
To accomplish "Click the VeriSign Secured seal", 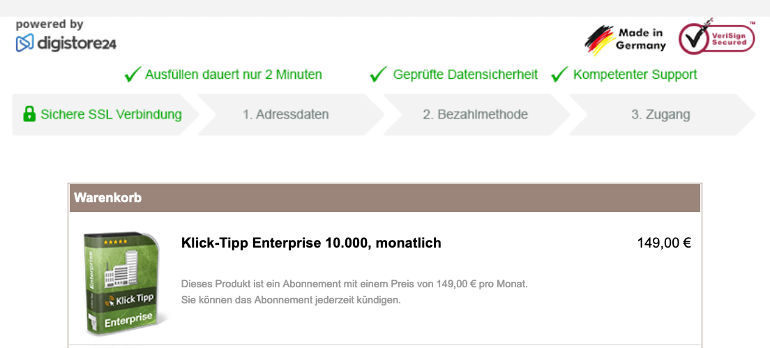I will tap(716, 36).
